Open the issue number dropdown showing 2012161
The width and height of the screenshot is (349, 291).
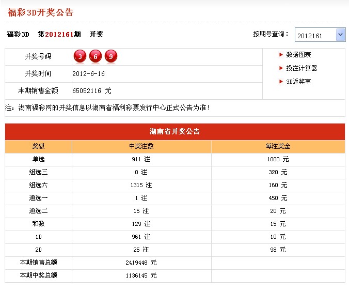(320, 35)
